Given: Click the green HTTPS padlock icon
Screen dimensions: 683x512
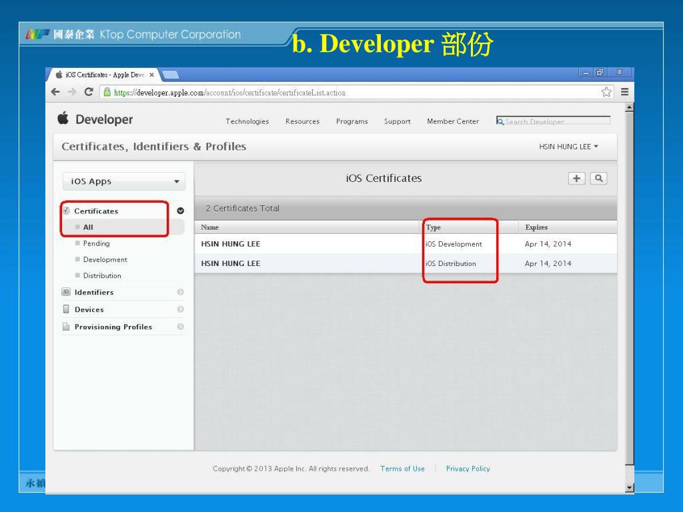Looking at the screenshot, I should [x=107, y=92].
